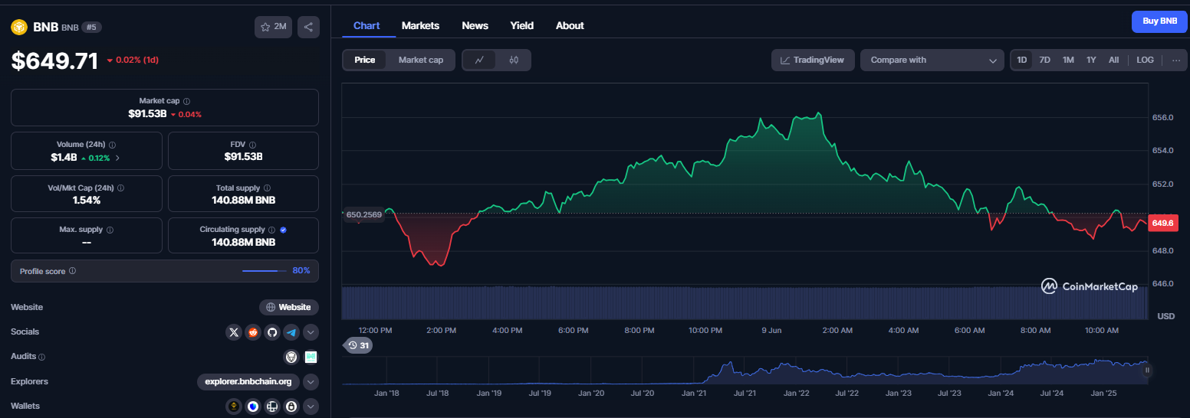Image resolution: width=1190 pixels, height=418 pixels.
Task: Expand the Explorers list
Action: (311, 382)
